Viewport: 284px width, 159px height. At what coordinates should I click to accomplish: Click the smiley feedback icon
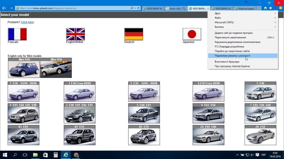[x=281, y=8]
